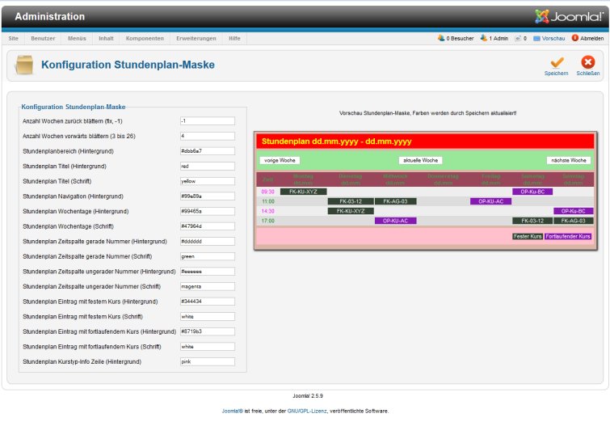Click the messages envelope icon
Viewport: 610px width, 422px height.
tap(518, 38)
